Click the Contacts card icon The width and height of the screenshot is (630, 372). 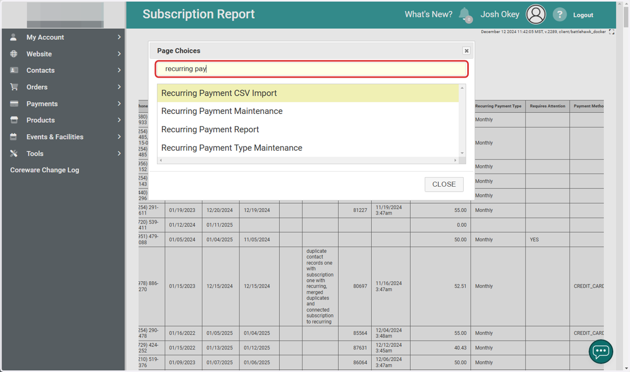(x=14, y=70)
